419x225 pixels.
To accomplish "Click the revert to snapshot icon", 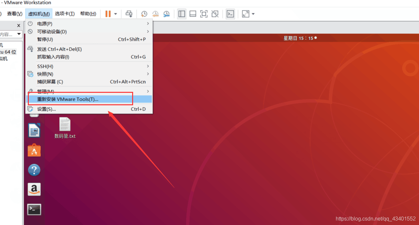I will [155, 14].
